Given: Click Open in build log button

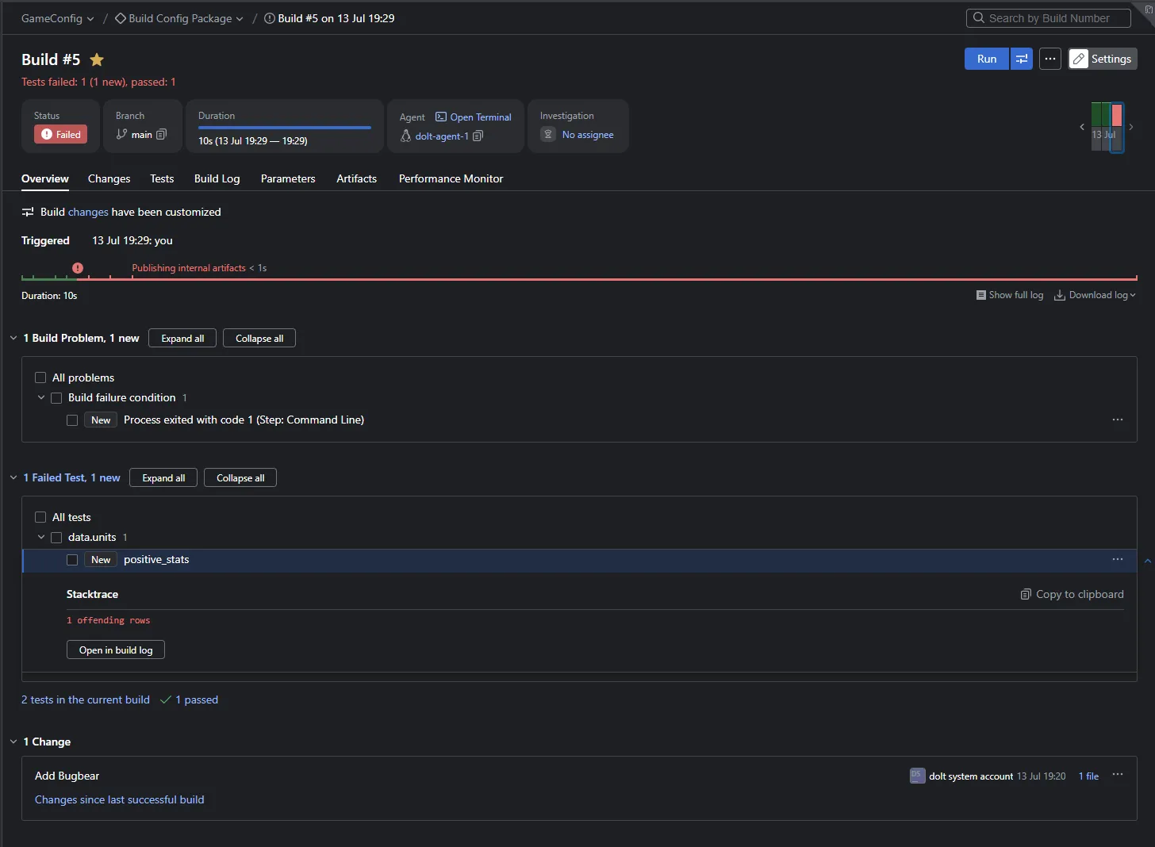Looking at the screenshot, I should tap(116, 650).
